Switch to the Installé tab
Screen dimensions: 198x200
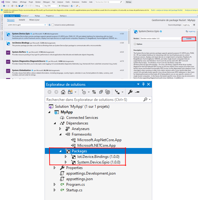tap(22, 20)
